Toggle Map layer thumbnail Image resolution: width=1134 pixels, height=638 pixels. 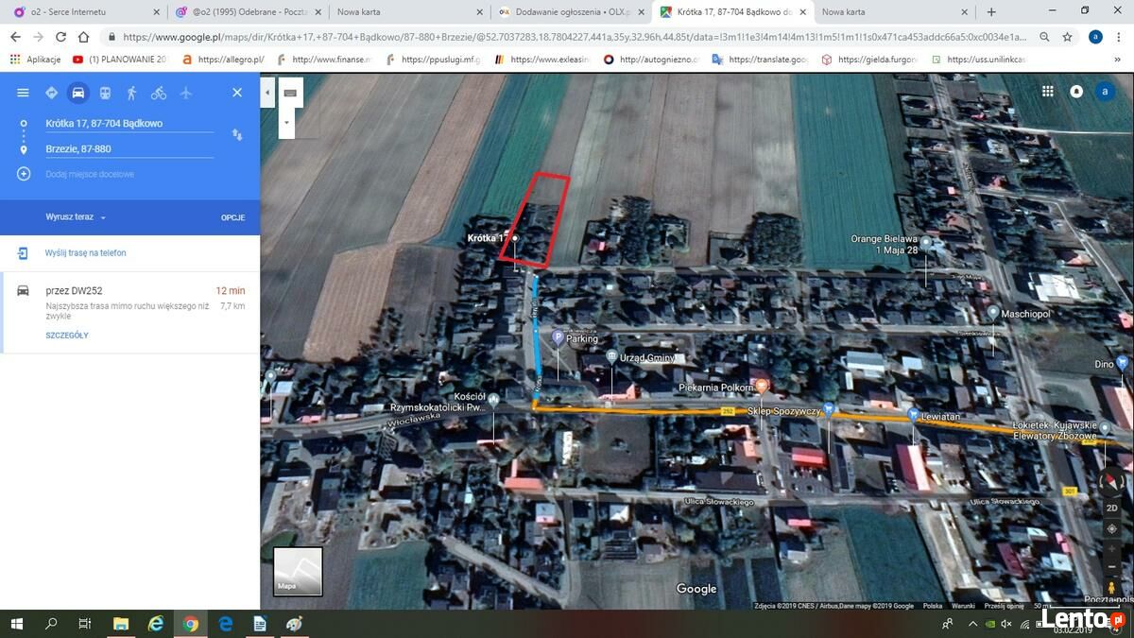point(298,571)
